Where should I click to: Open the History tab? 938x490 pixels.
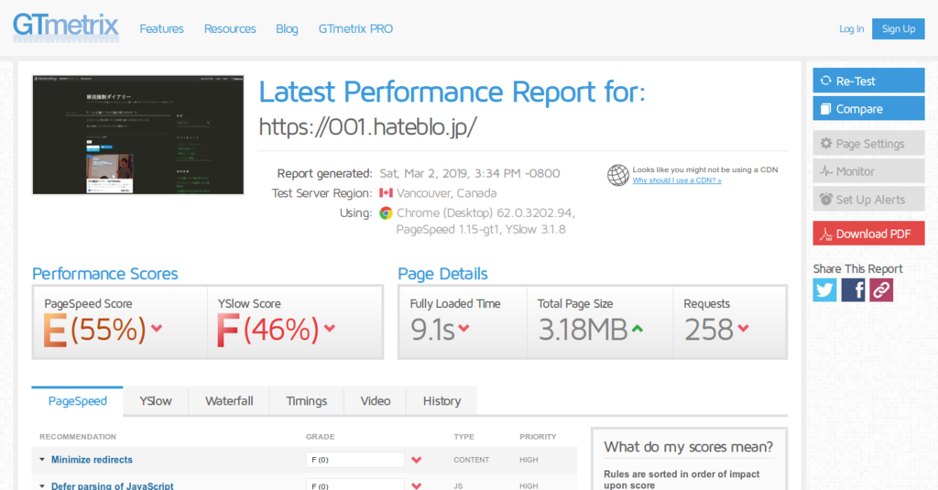442,401
